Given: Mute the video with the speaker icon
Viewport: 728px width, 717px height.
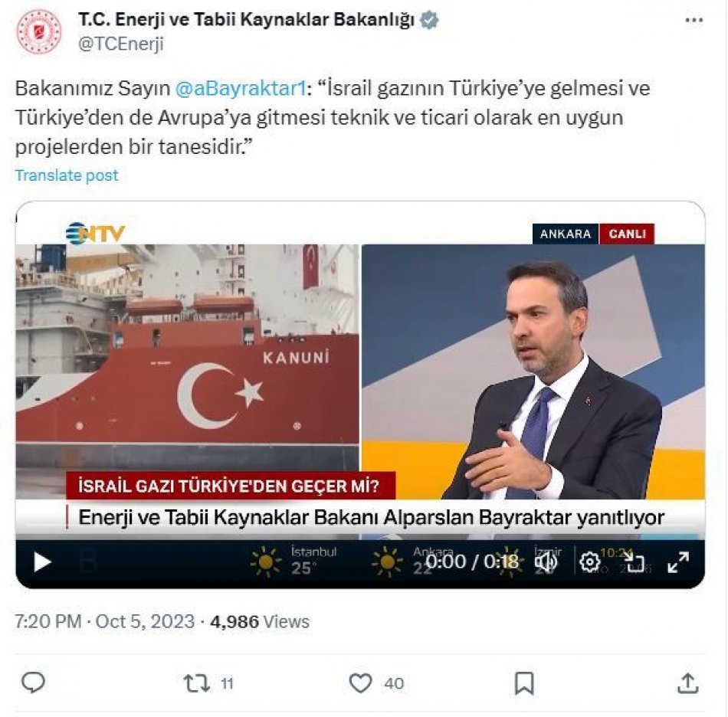Looking at the screenshot, I should pos(546,562).
